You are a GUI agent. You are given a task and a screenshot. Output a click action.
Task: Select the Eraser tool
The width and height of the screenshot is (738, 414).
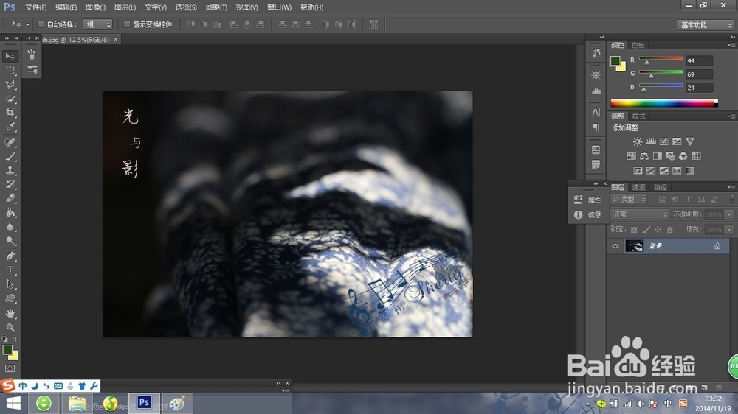pos(10,198)
